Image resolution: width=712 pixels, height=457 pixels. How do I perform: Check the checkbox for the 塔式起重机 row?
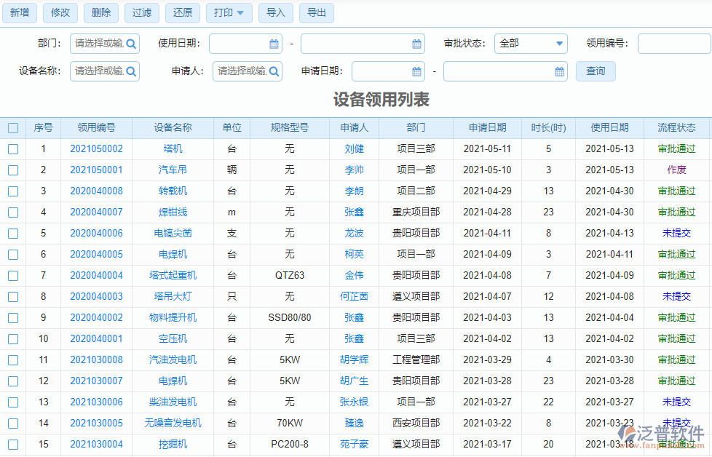tap(13, 275)
